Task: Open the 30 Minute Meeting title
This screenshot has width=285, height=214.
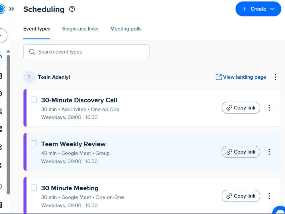Action: tap(70, 188)
